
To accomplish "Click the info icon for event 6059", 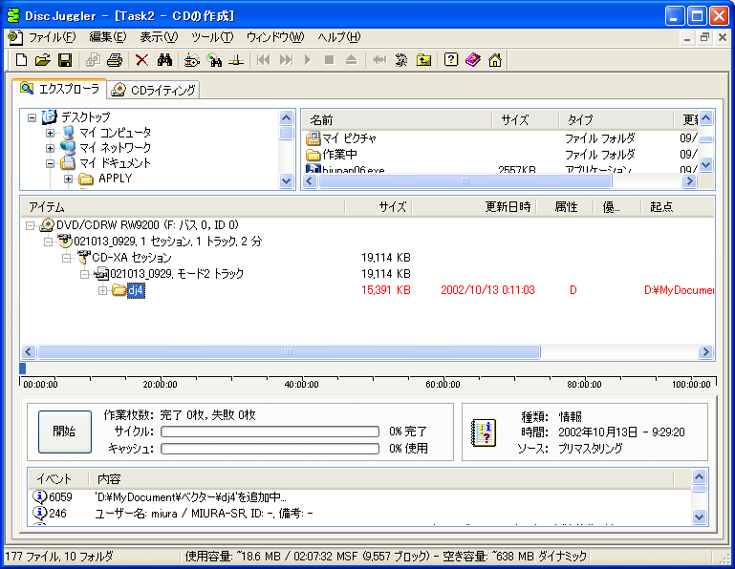I will click(40, 496).
